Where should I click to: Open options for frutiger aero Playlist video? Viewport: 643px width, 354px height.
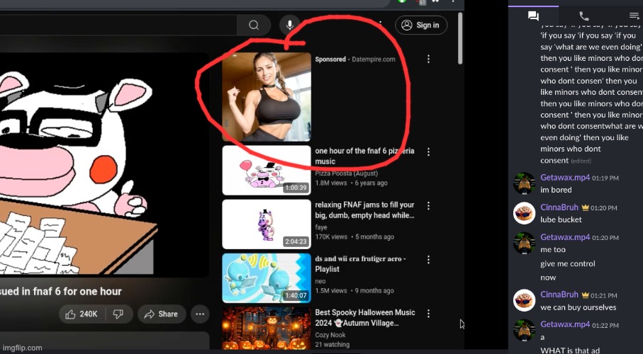click(x=428, y=260)
